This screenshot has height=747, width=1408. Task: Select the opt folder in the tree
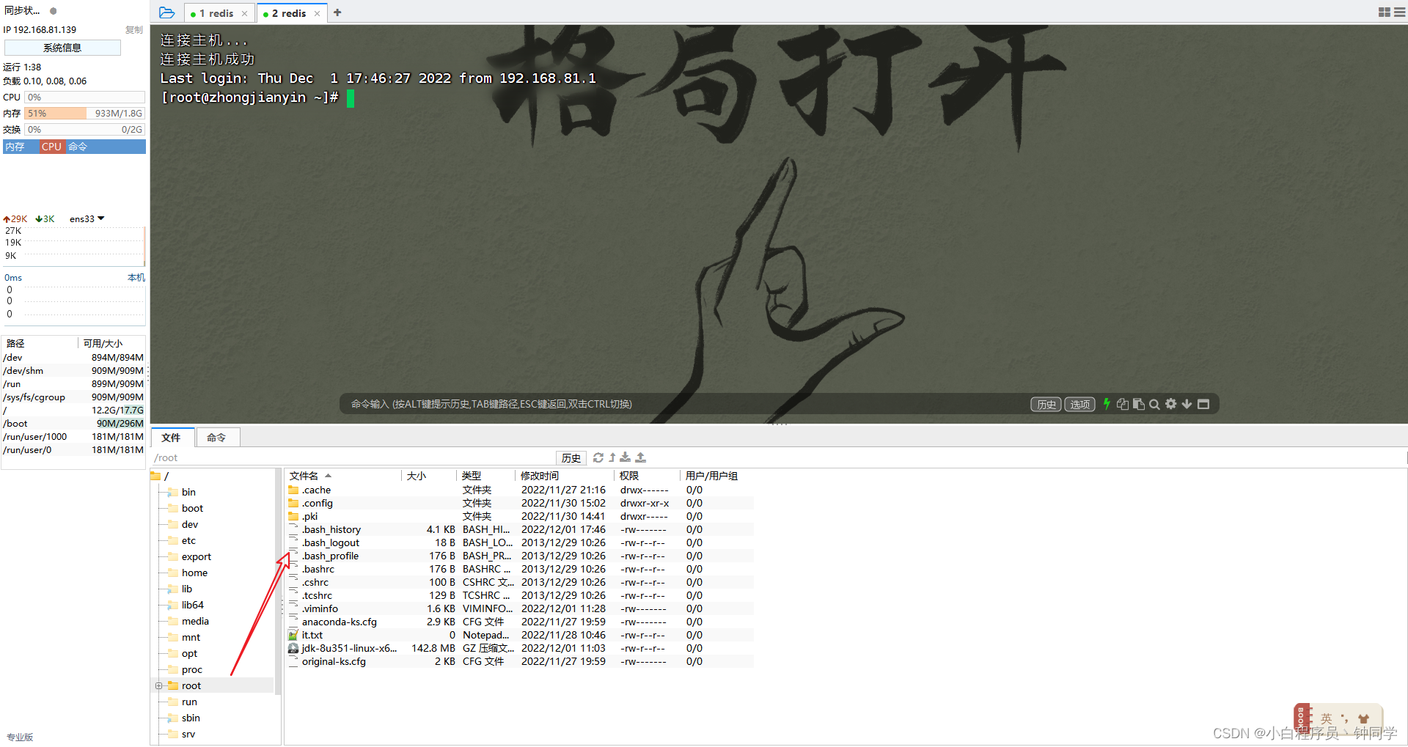(189, 653)
